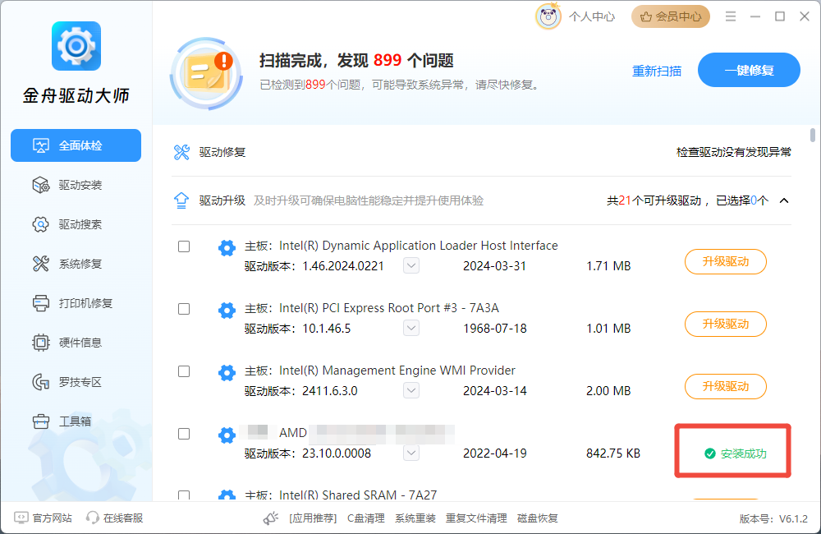821x534 pixels.
Task: Check the Dynamic Application Loader driver checkbox
Action: pyautogui.click(x=184, y=246)
